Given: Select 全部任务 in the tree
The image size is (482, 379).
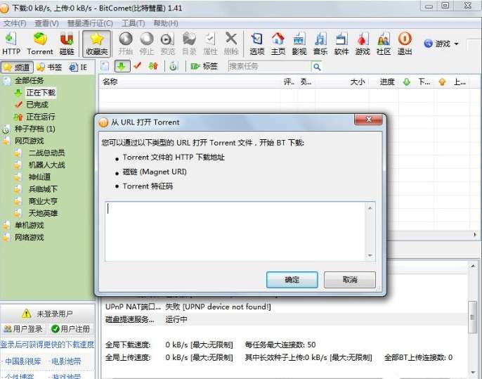Looking at the screenshot, I should [30, 81].
